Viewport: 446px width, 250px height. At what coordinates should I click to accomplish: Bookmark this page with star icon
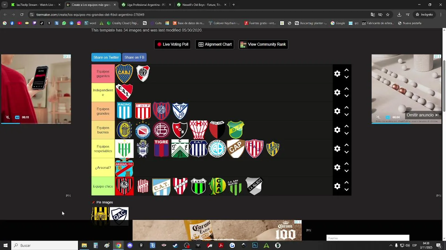(x=387, y=15)
